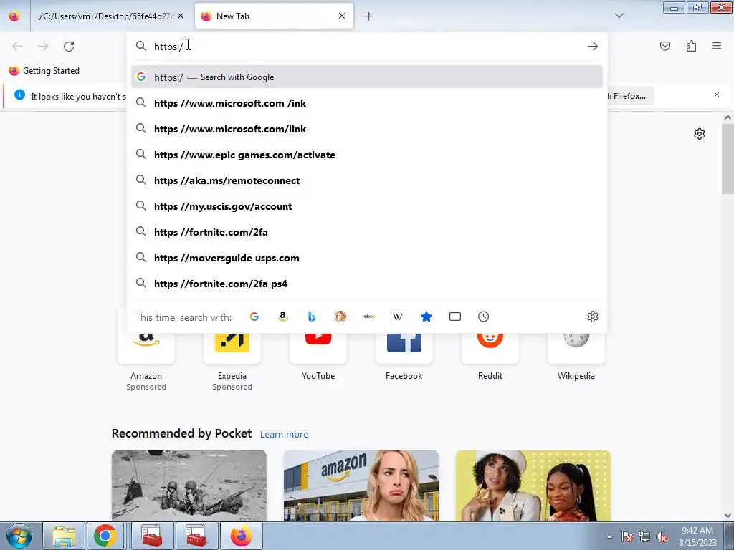The width and height of the screenshot is (734, 550).
Task: Search this time with DuckDuckGo icon
Action: coord(340,317)
